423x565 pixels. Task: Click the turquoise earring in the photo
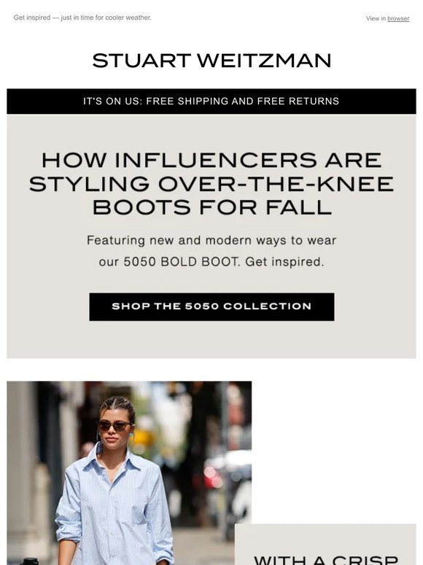131,435
